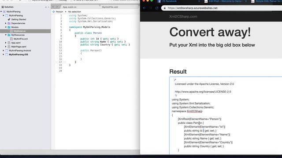Select MyXmlParsing.iOS project label

click(19, 54)
